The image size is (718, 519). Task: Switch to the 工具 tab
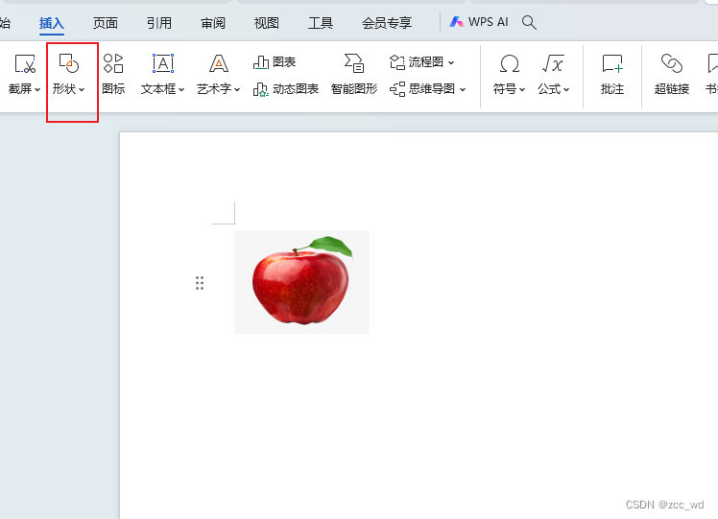click(321, 23)
